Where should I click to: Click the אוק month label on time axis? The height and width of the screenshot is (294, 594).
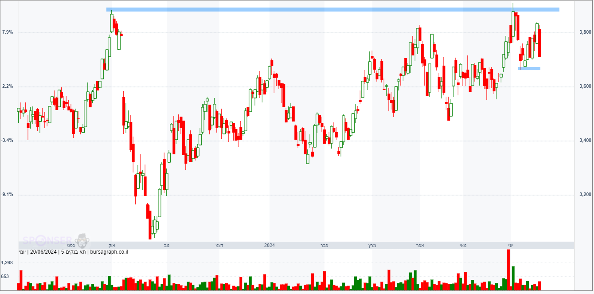tap(112, 245)
